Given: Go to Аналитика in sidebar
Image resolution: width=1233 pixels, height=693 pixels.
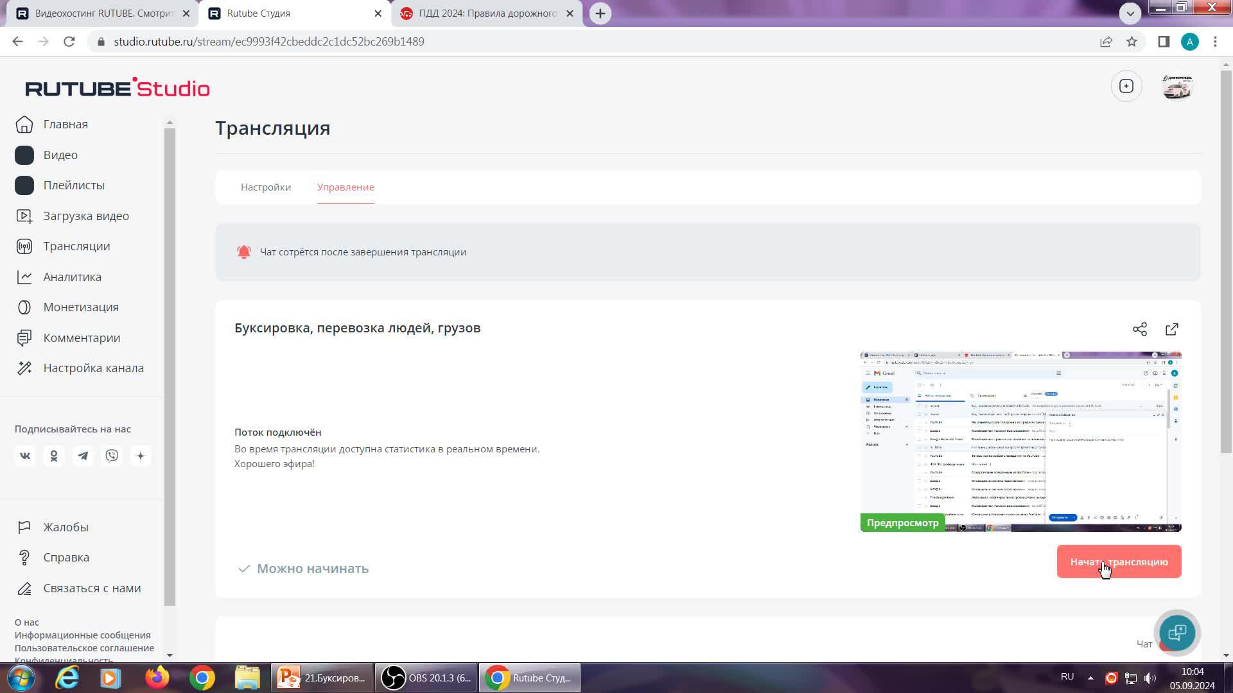Looking at the screenshot, I should pos(72,277).
